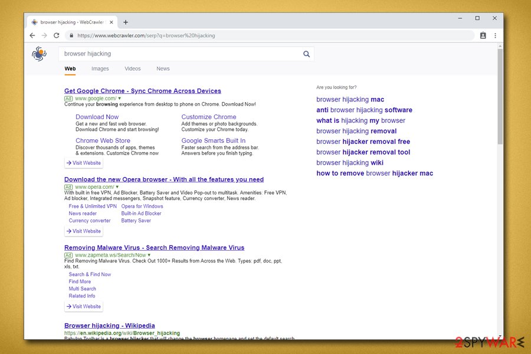Switch to the Images tab

[x=100, y=69]
